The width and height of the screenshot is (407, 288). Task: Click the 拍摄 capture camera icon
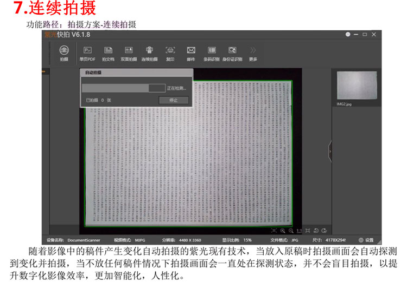tap(63, 51)
